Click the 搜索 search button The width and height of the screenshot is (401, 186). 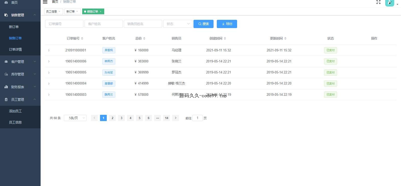pyautogui.click(x=204, y=24)
